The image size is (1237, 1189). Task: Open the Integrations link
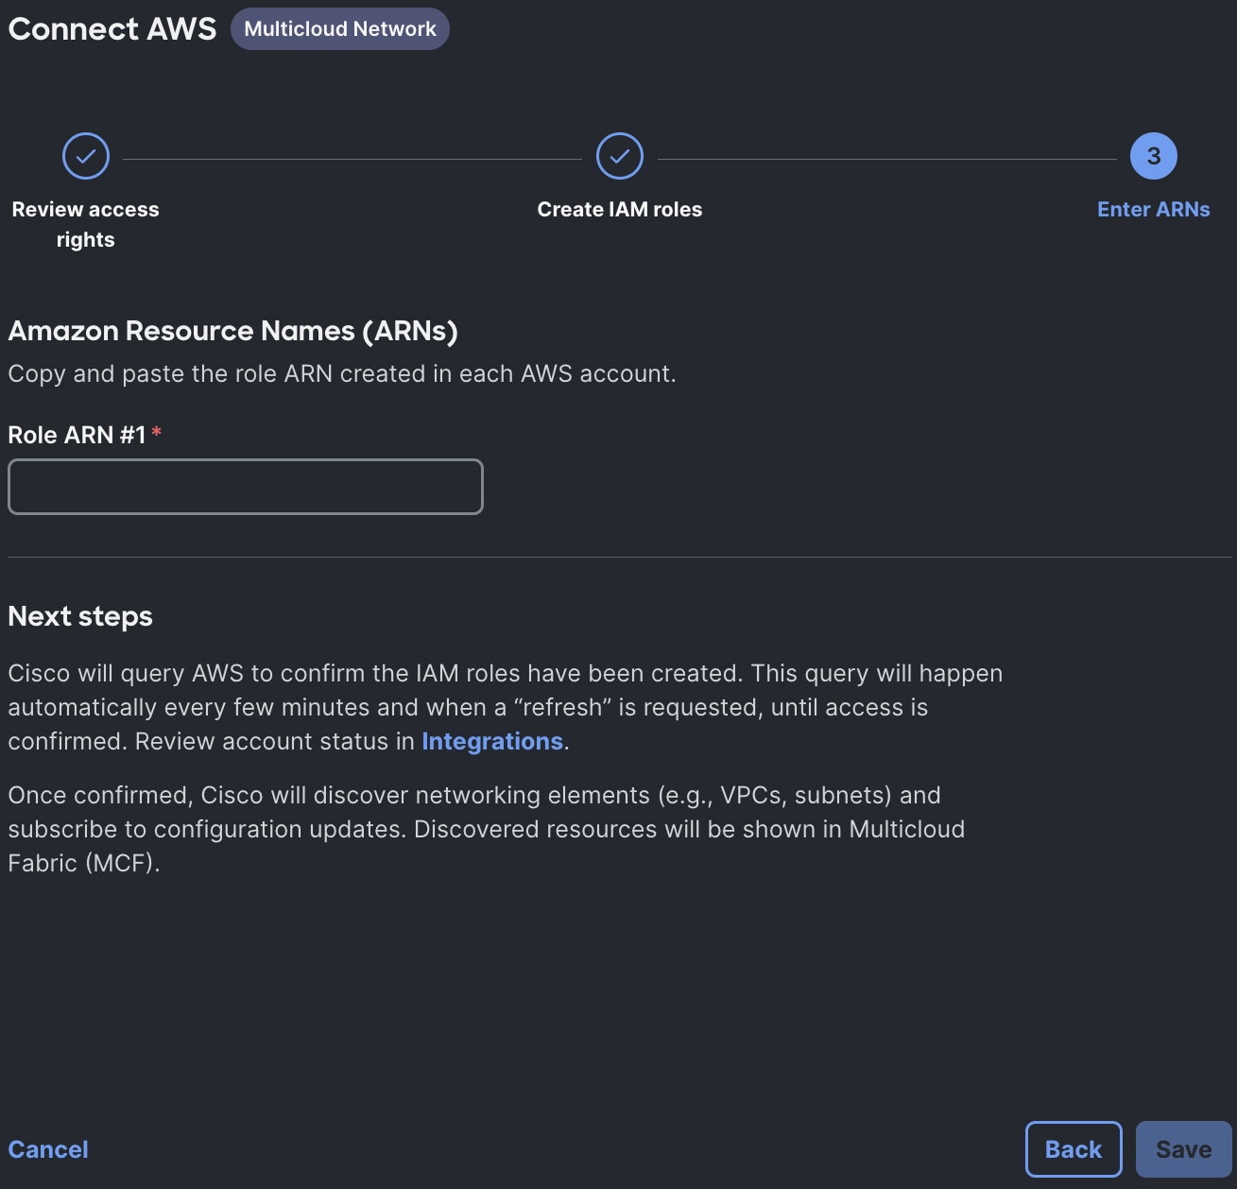pyautogui.click(x=492, y=741)
